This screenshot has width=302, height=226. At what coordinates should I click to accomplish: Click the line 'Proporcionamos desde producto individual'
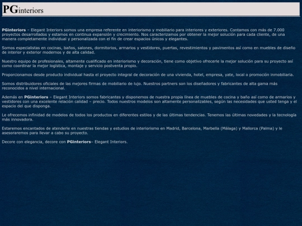click(x=148, y=75)
